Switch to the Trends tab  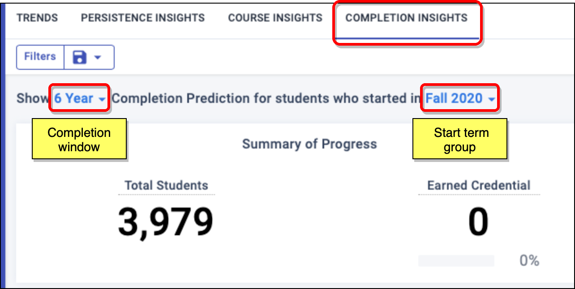click(x=37, y=18)
